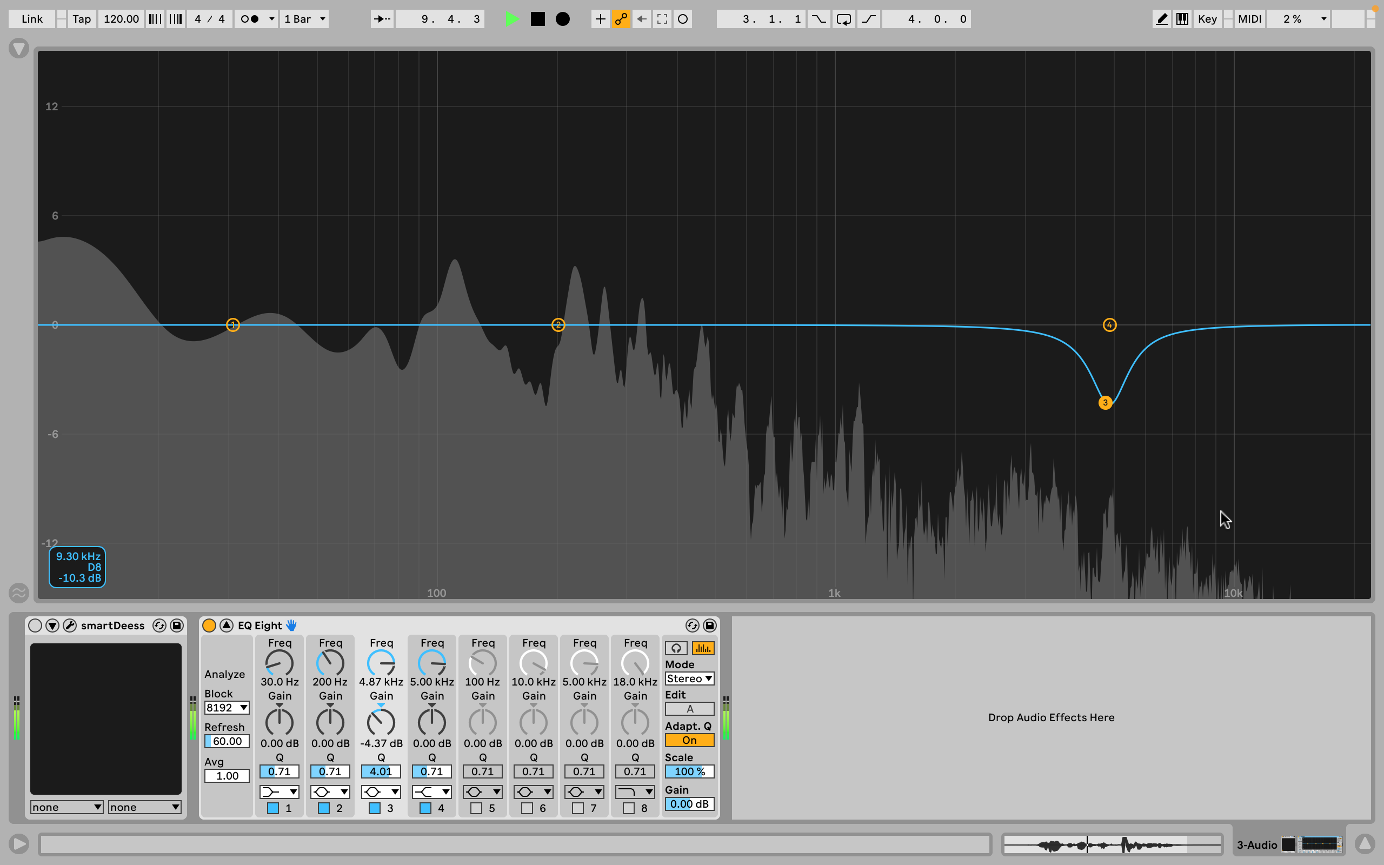1384x865 pixels.
Task: Toggle the Punch-In switch
Action: click(819, 19)
